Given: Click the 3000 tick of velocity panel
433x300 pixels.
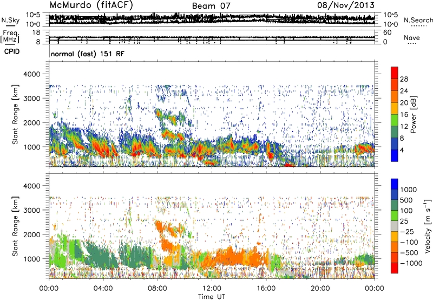Looking at the screenshot, I should [32, 210].
